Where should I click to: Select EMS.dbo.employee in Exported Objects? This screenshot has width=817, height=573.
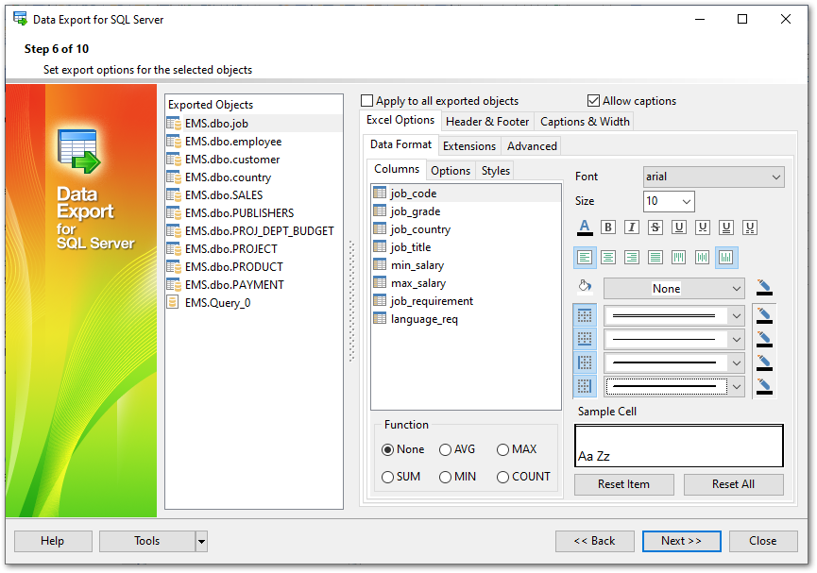(x=254, y=142)
